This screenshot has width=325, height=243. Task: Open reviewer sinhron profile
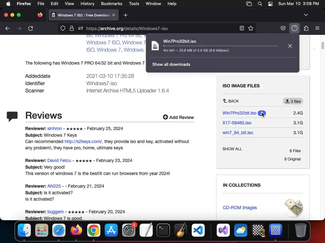[x=55, y=128]
